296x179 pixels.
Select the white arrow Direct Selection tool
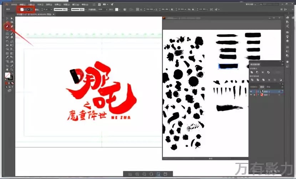(x=12, y=18)
